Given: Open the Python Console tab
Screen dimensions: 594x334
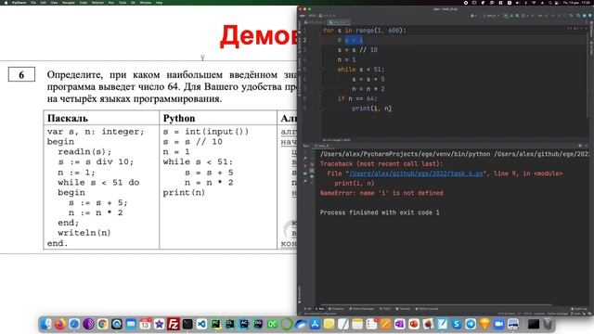Looking at the screenshot, I should click(427, 309).
